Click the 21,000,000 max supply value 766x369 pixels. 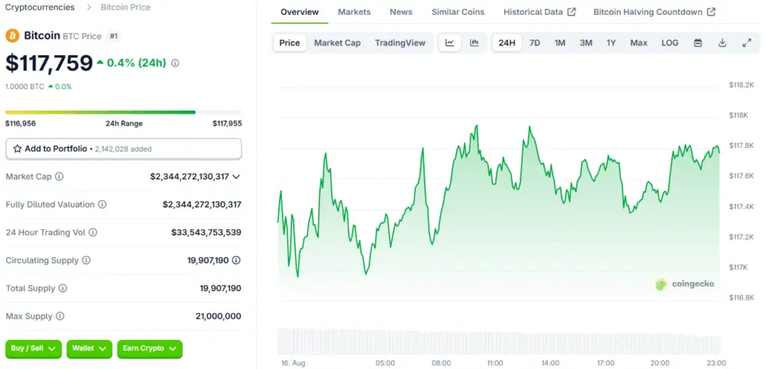pos(218,316)
